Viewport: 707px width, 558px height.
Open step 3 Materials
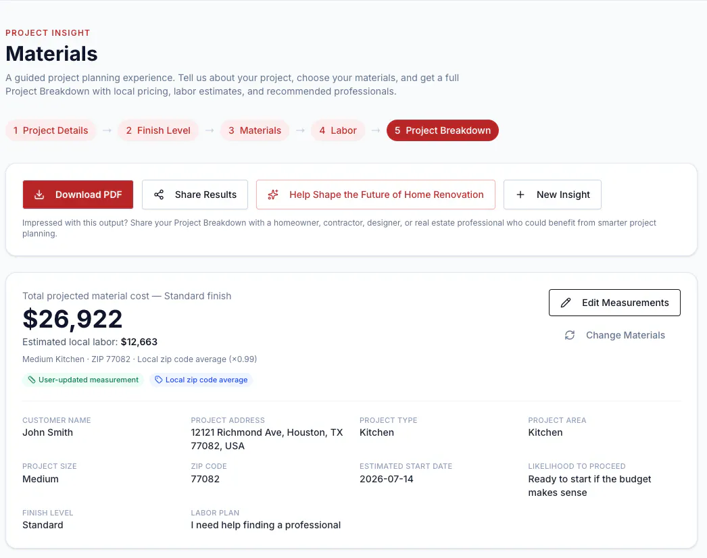pos(255,130)
